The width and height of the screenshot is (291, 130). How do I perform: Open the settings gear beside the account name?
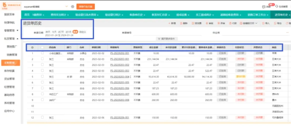pos(72,7)
